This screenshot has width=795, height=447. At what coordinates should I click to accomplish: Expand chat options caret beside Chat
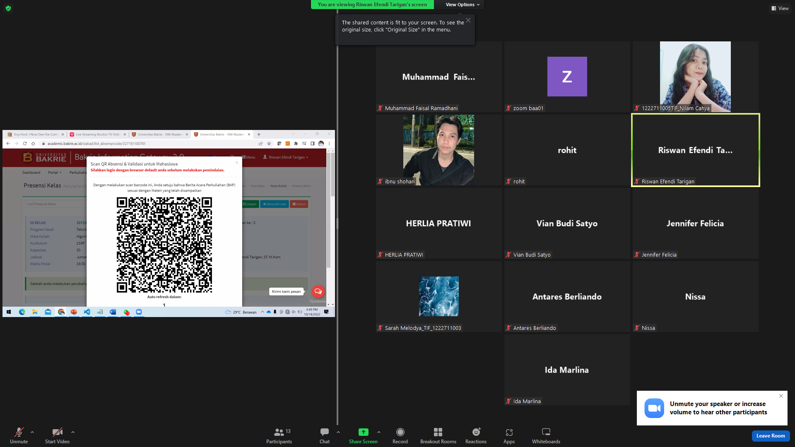(x=338, y=432)
